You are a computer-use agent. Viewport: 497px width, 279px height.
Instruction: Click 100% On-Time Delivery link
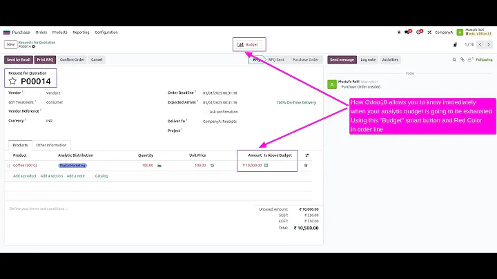(296, 103)
